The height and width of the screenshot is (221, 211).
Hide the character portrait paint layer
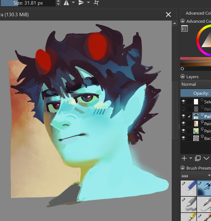183,116
